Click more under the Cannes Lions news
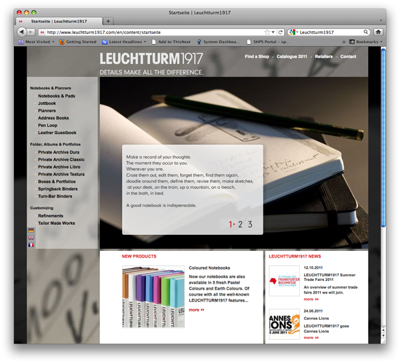Viewport: 400px width, 363px height. 311,338
